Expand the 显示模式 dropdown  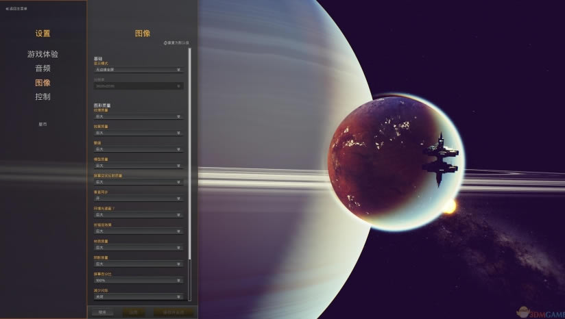point(138,70)
